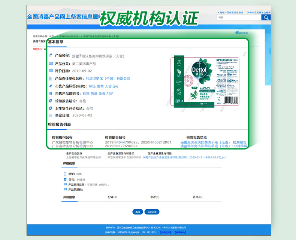Click the blue magnifier search button
The image size is (296, 240).
pyautogui.click(x=266, y=18)
